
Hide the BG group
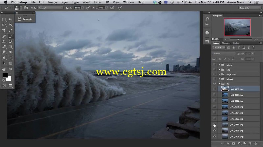pyautogui.click(x=214, y=84)
